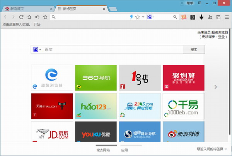This screenshot has height=156, width=232.
Task: Open the 菜单 menu in title bar
Action: tap(190, 3)
